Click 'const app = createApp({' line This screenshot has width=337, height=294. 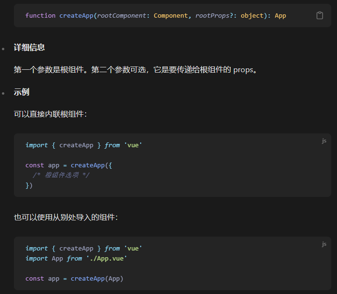click(69, 165)
